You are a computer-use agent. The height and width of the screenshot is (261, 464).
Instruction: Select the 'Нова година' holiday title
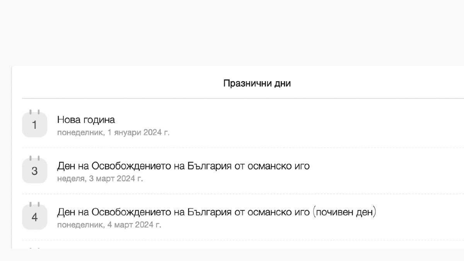pyautogui.click(x=86, y=120)
